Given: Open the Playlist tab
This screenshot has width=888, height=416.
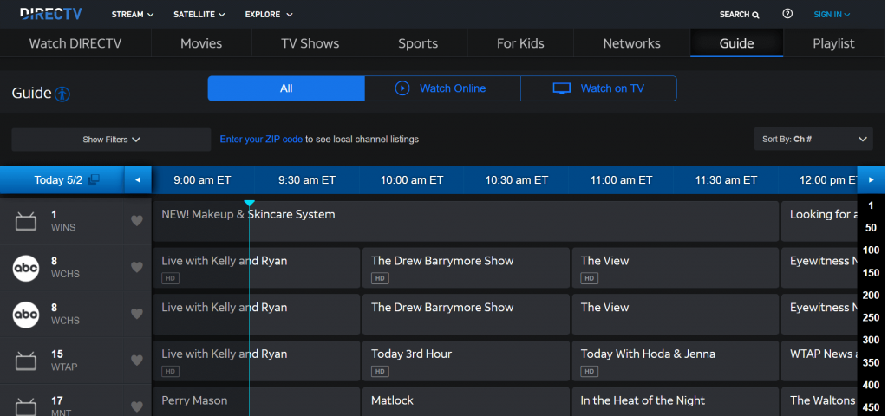Looking at the screenshot, I should (x=833, y=43).
